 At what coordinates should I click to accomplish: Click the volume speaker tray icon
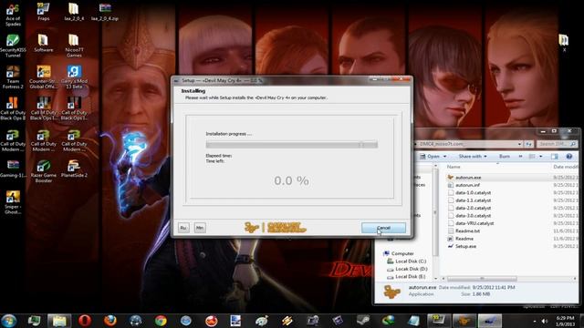coord(545,321)
